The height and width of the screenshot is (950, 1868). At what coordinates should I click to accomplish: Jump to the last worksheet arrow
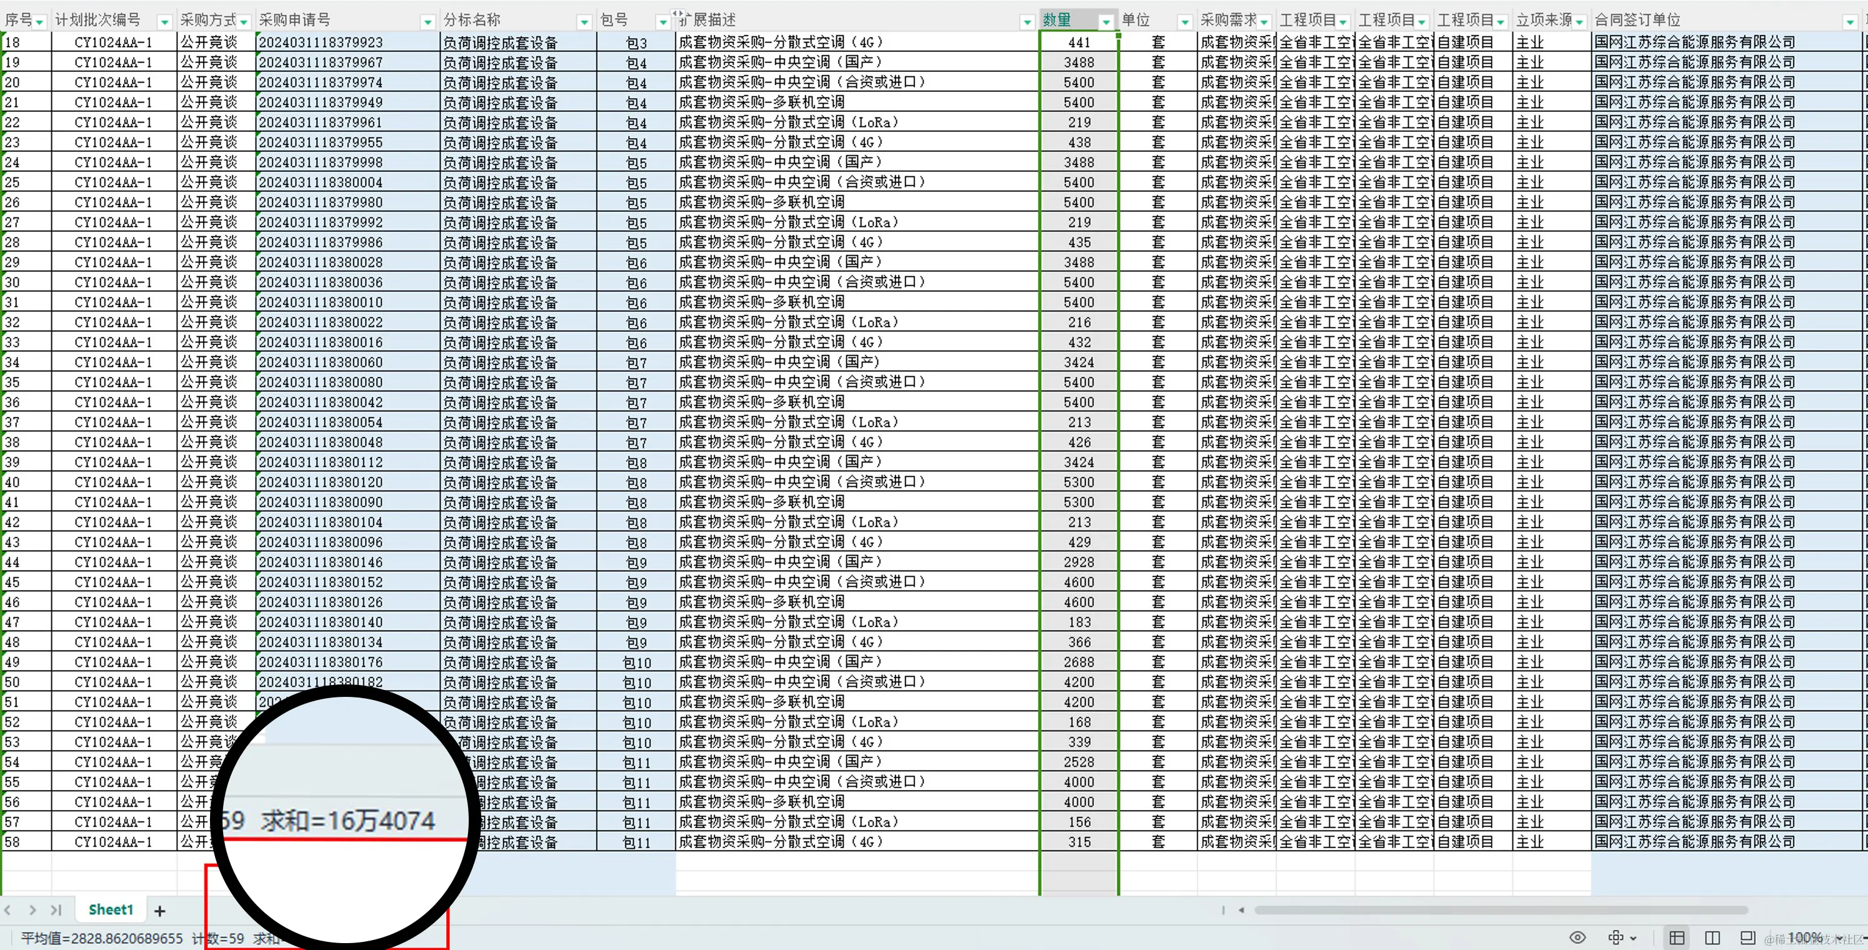click(x=57, y=910)
